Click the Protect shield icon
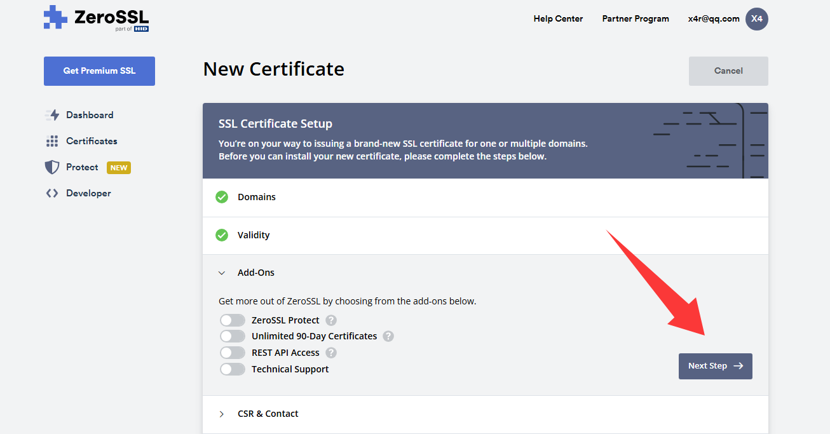830x434 pixels. click(52, 167)
